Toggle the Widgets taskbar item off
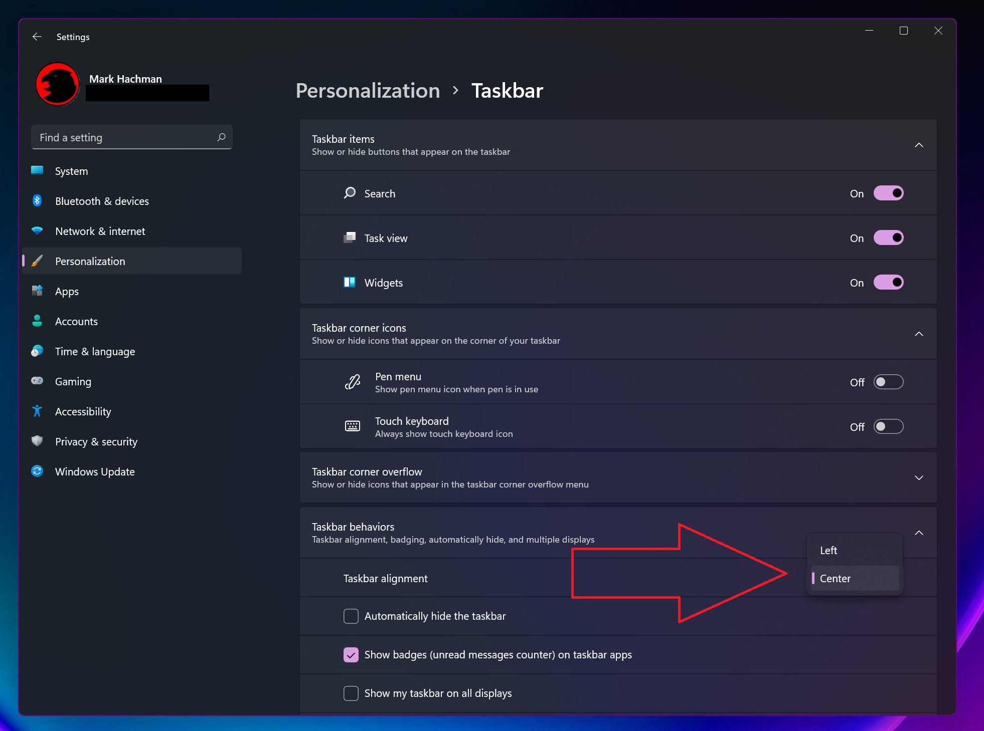 (x=888, y=283)
